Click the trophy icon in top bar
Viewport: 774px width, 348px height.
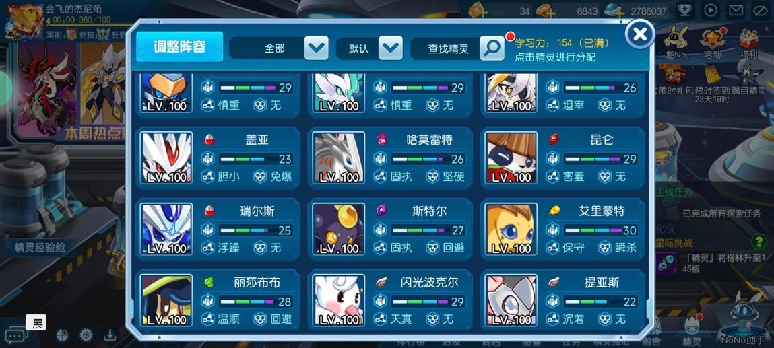684,10
